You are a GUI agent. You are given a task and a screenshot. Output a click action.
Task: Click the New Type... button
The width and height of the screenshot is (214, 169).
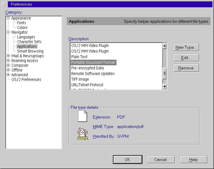point(186,47)
